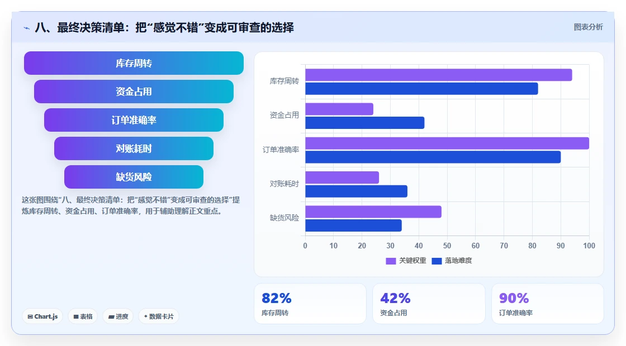Click the 资金占用 y-axis label in chart
The width and height of the screenshot is (626, 346).
[284, 115]
